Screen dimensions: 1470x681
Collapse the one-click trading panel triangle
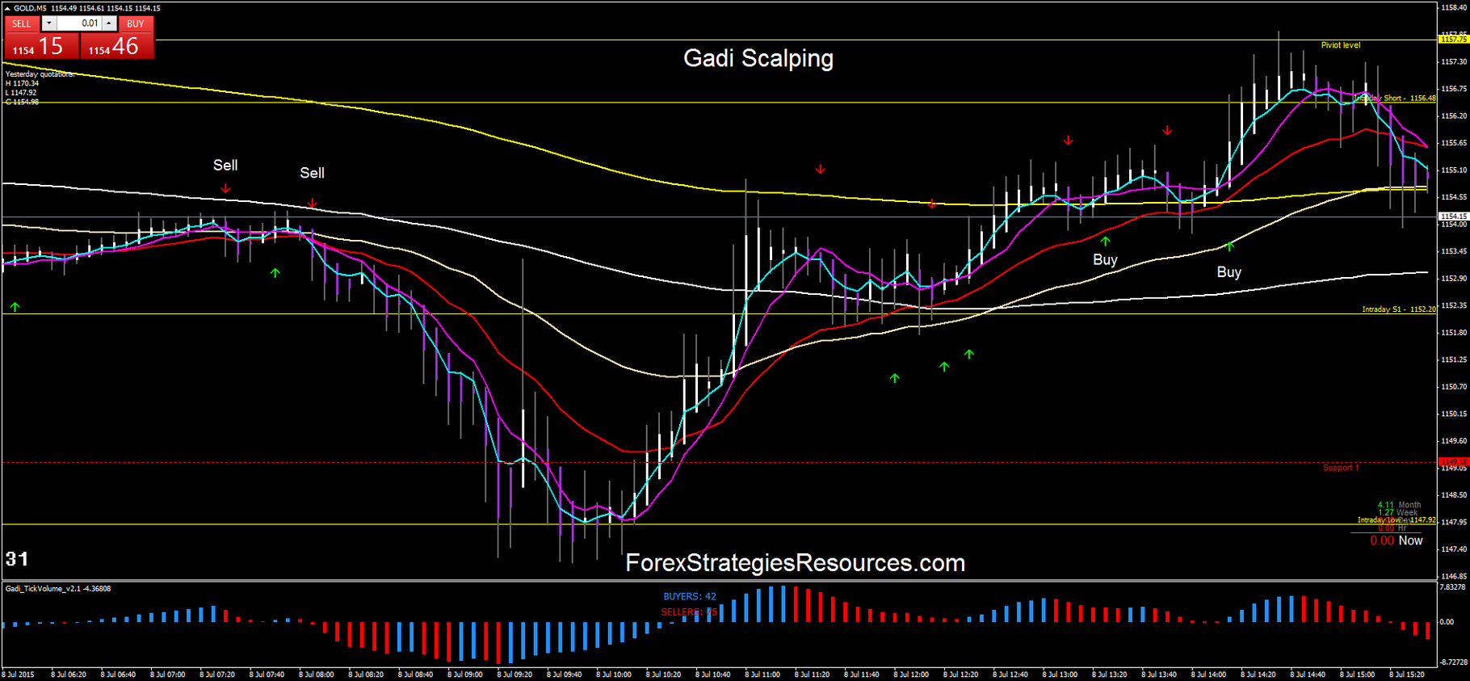7,8
